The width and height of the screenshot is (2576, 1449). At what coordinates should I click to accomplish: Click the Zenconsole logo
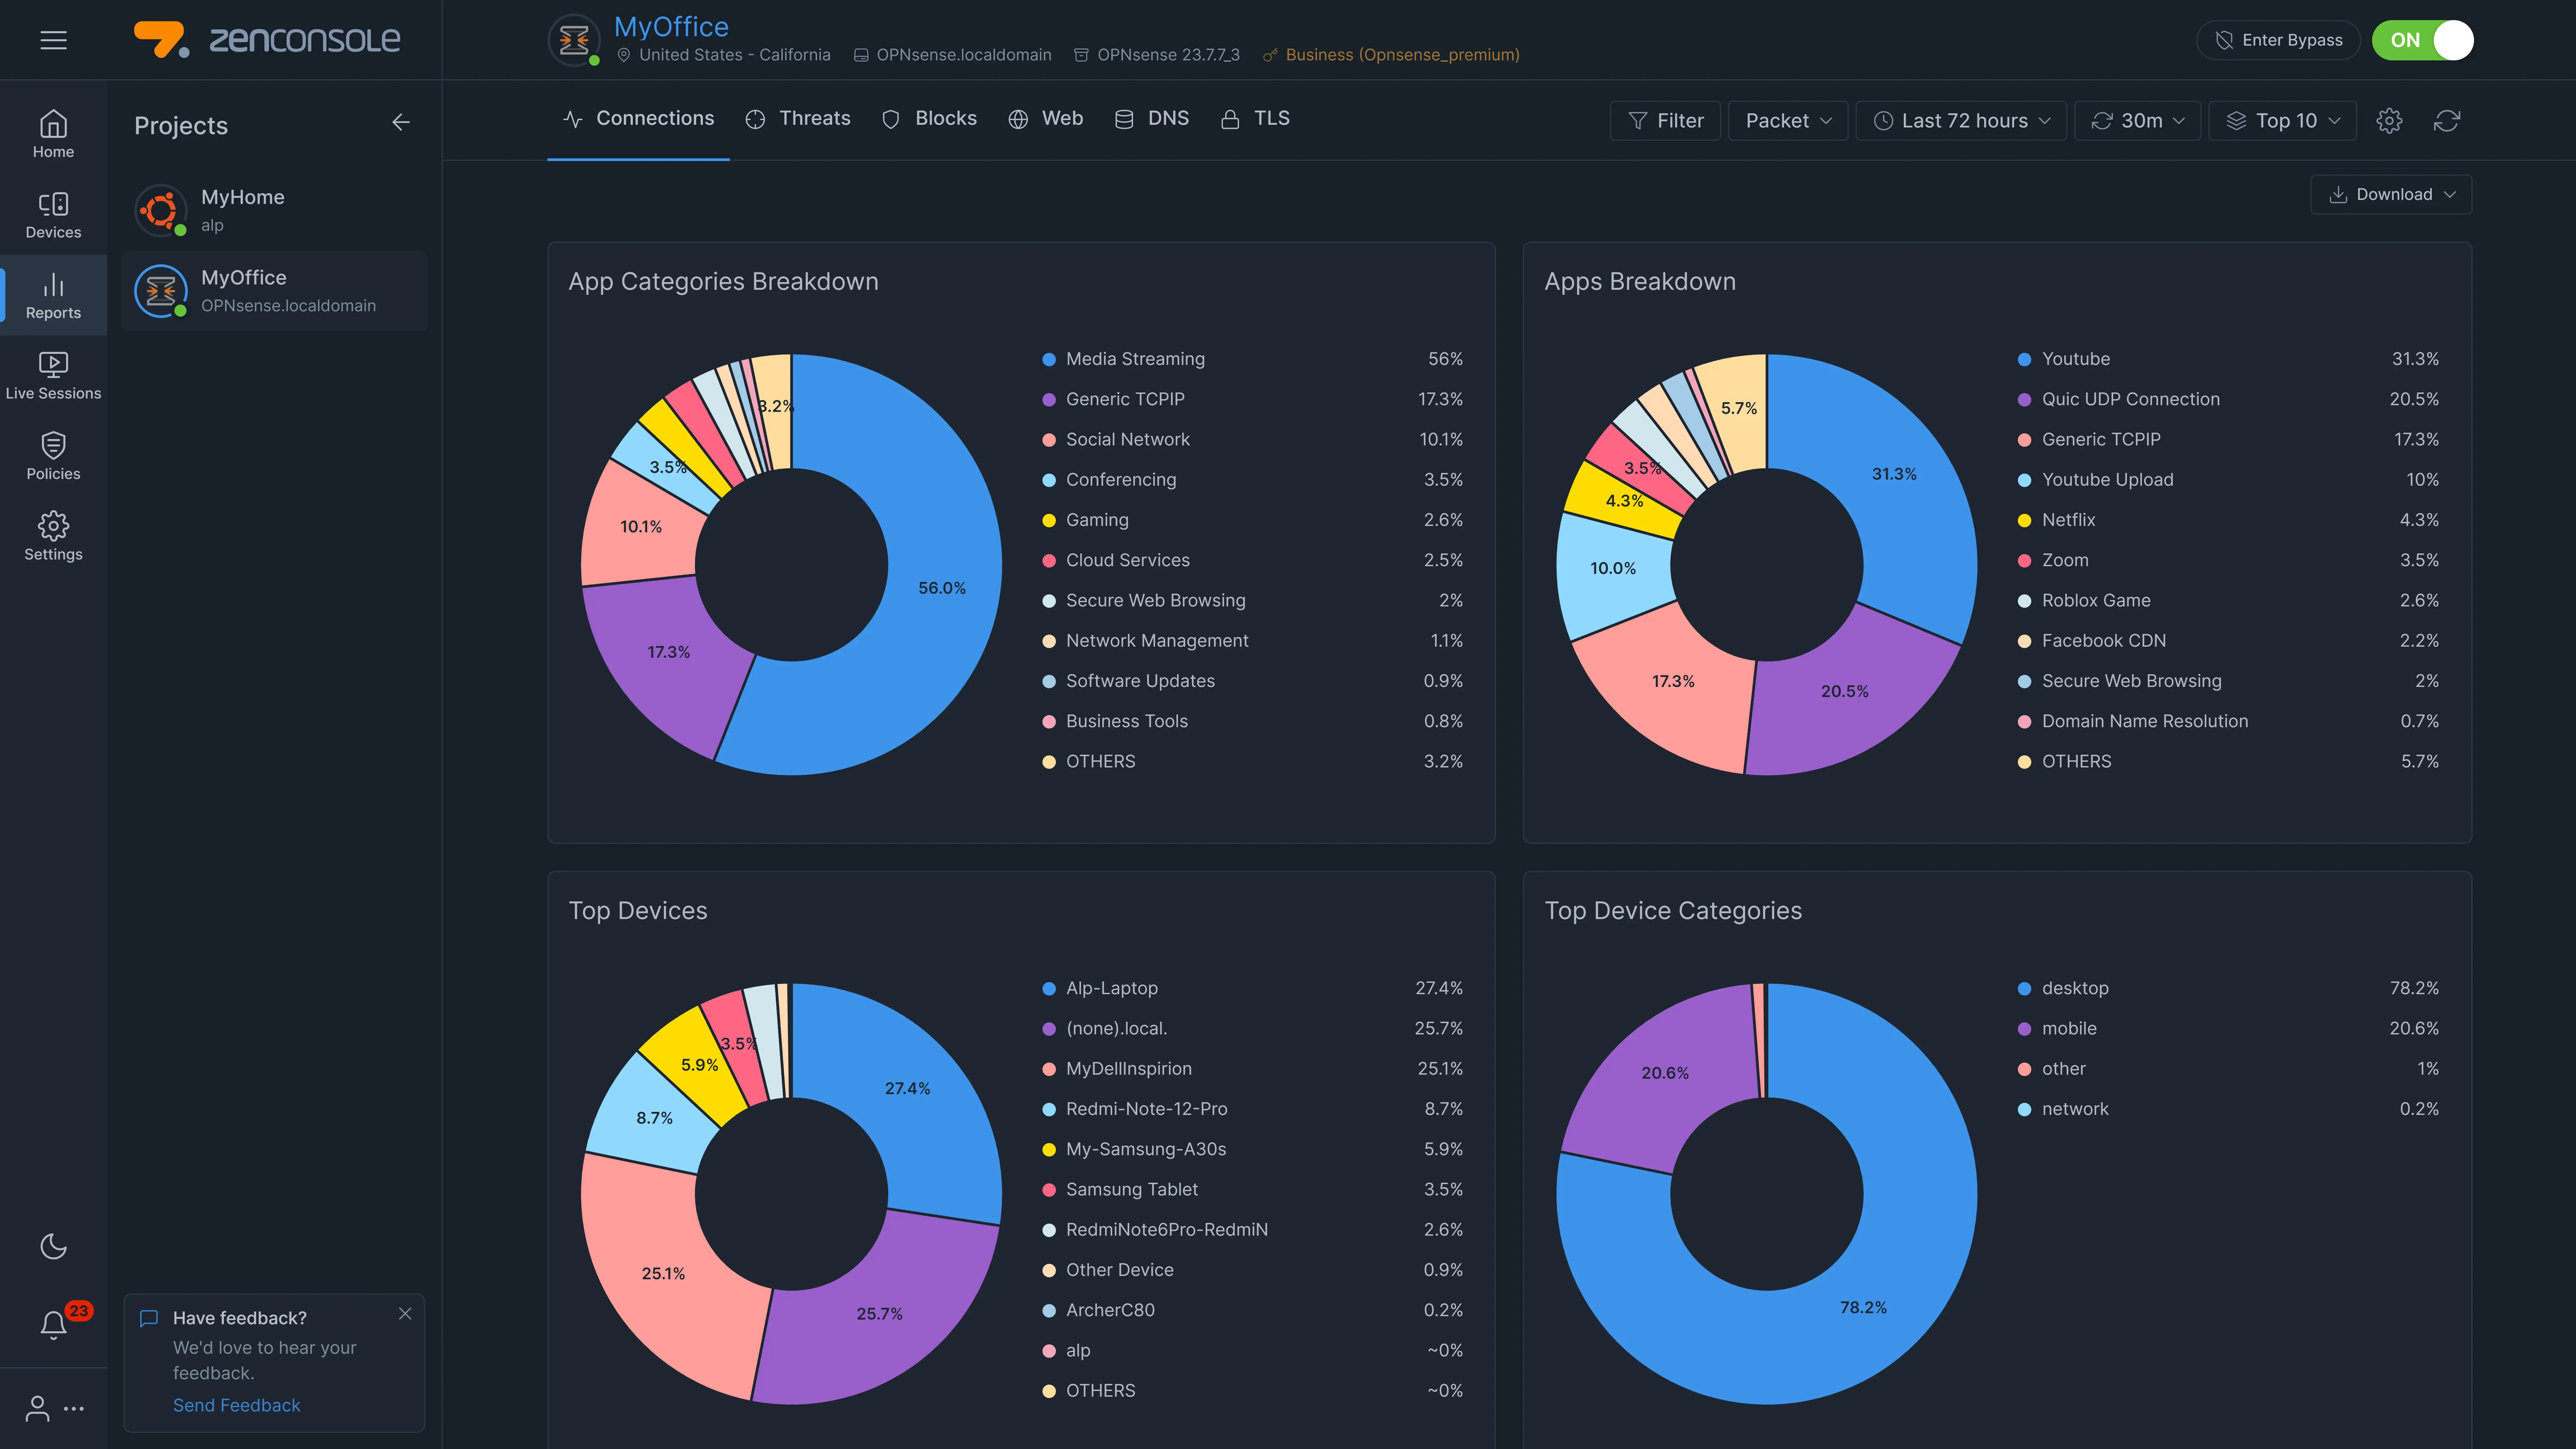(267, 40)
